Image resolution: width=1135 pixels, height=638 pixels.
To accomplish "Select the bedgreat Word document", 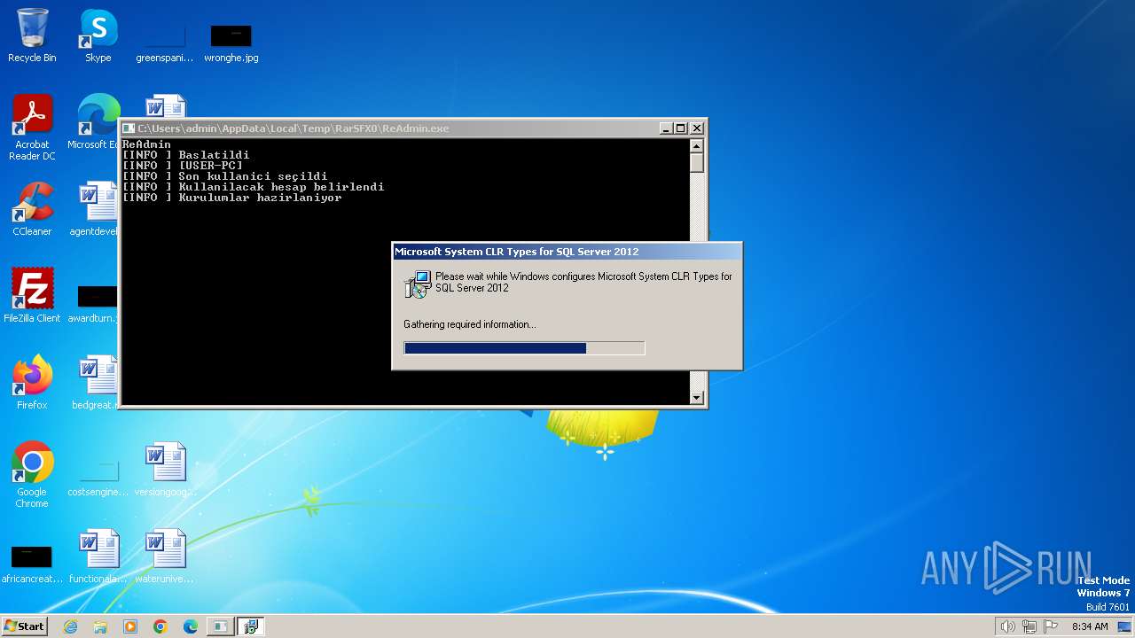I will pyautogui.click(x=96, y=383).
